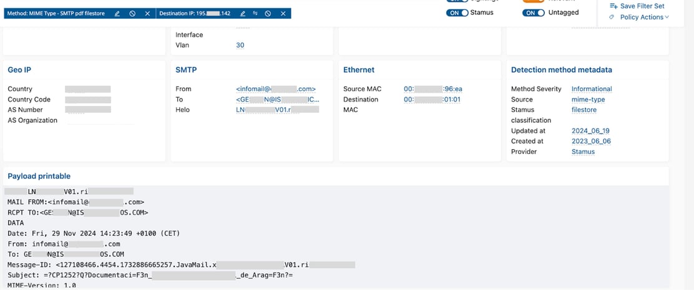Edit the Destination IP filter with pencil icon
The width and height of the screenshot is (694, 290).
[x=243, y=14]
